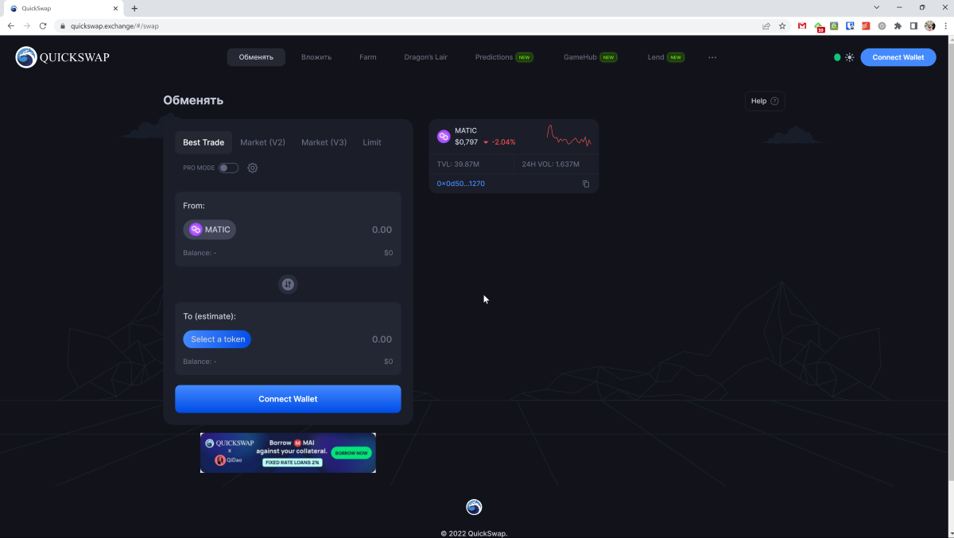
Task: Open the Lend page
Action: coord(665,57)
